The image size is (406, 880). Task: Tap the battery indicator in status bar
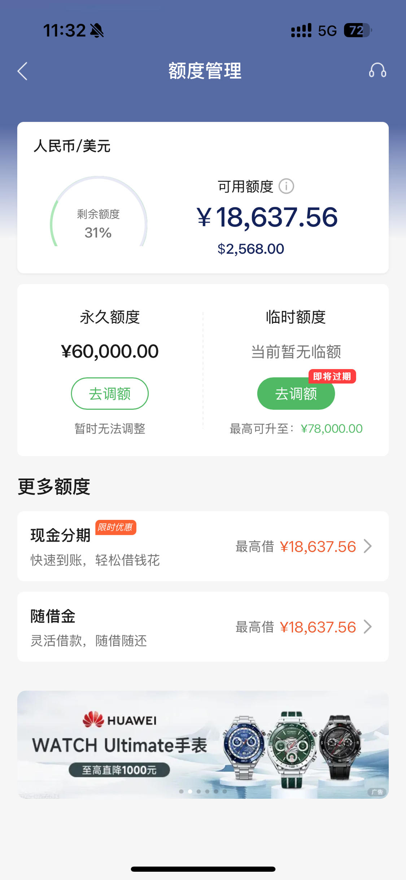pos(357,31)
